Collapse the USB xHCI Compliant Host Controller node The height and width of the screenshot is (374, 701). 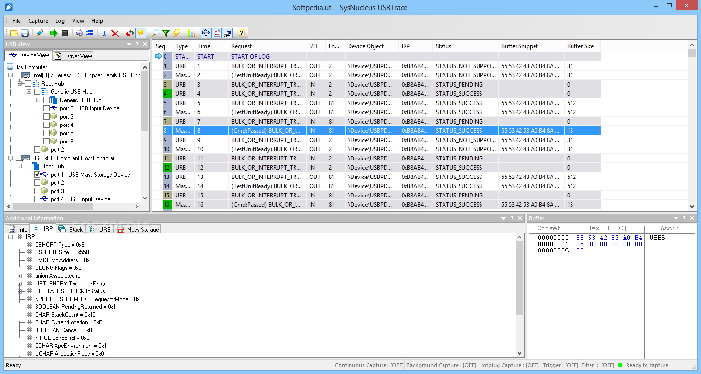[10, 158]
